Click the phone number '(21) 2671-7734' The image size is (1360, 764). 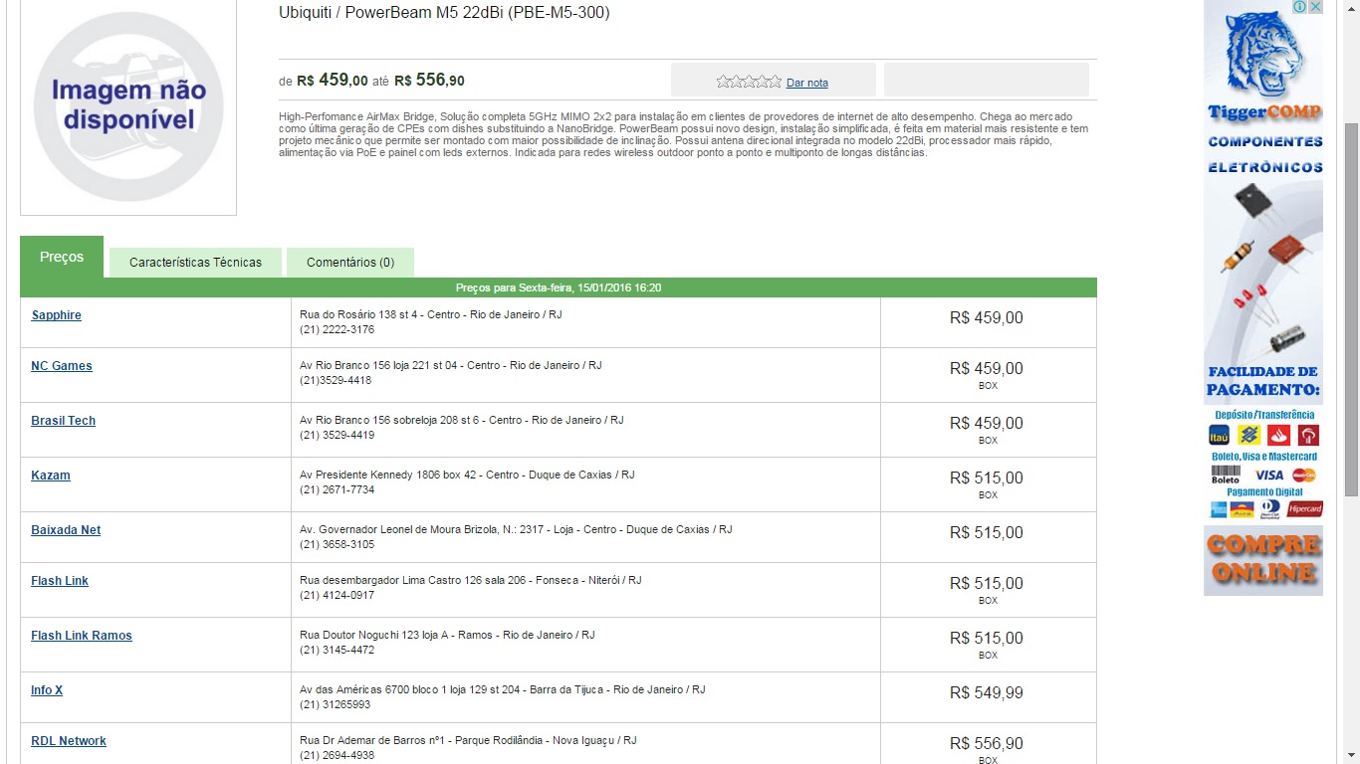pyautogui.click(x=337, y=489)
